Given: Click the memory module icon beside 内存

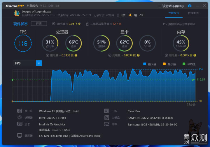Looking at the screenshot, I should tap(107, 124).
